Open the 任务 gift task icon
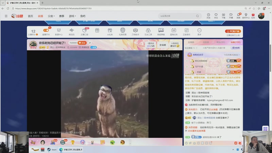The width and height of the screenshot is (272, 153). [x=253, y=16]
